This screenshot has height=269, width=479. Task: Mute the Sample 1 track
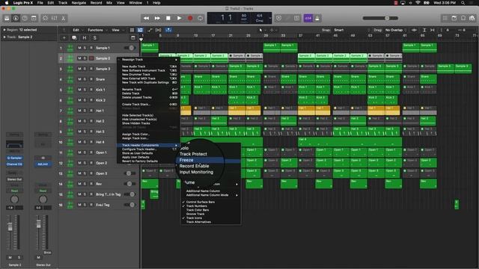click(80, 48)
